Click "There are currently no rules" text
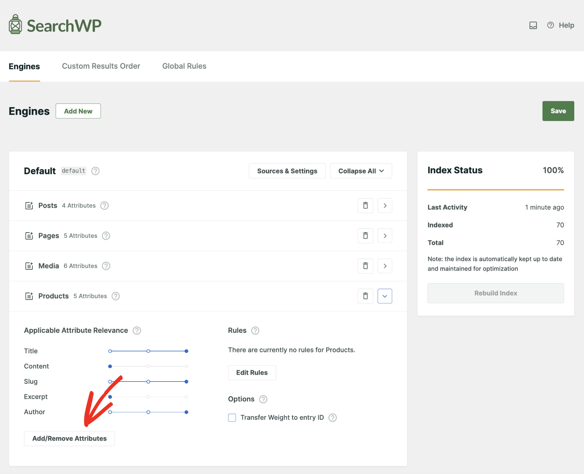The width and height of the screenshot is (584, 474). tap(292, 350)
